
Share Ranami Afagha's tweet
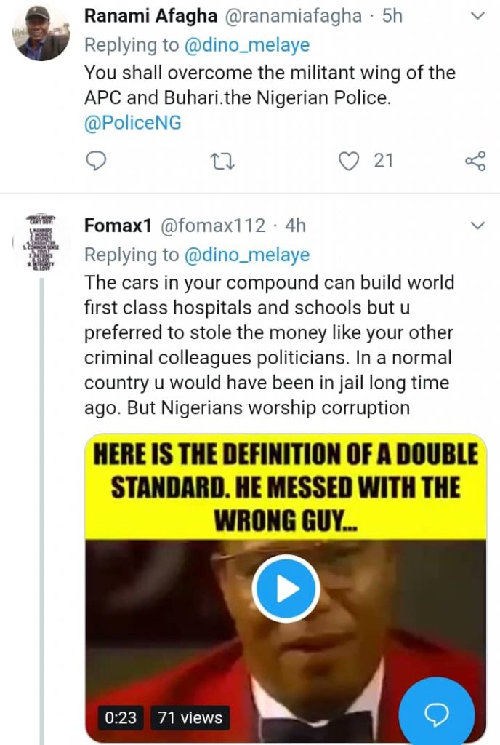coord(475,160)
